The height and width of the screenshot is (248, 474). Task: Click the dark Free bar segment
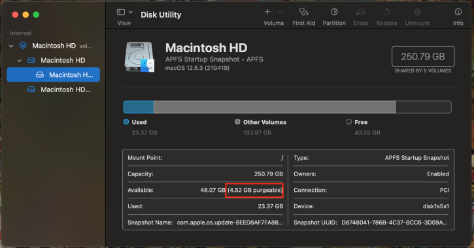pos(423,107)
